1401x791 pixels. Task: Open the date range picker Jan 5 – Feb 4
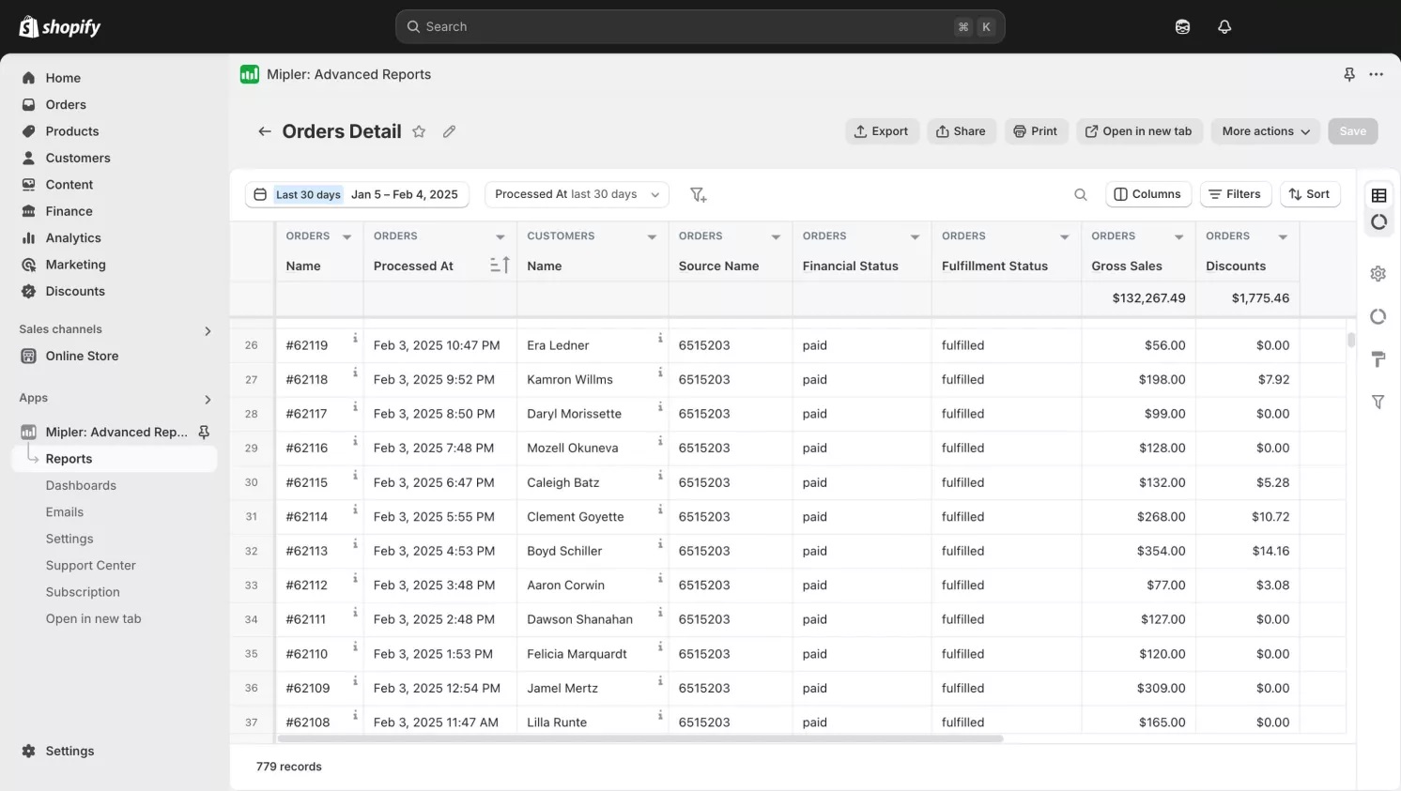click(x=357, y=194)
